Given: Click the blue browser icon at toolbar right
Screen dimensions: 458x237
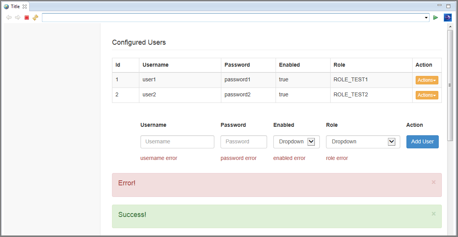Looking at the screenshot, I should tap(448, 17).
